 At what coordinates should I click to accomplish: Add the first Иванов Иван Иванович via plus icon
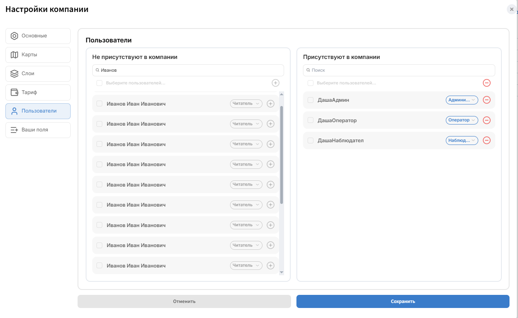(271, 103)
